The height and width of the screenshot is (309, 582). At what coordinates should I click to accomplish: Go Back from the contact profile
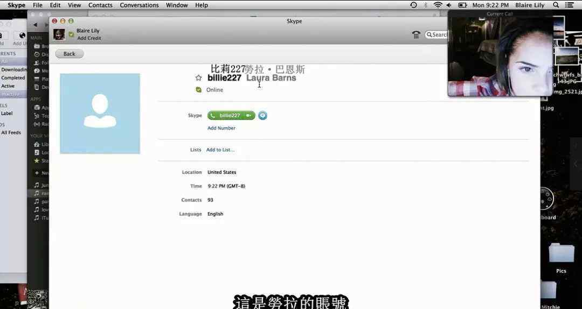pos(70,54)
